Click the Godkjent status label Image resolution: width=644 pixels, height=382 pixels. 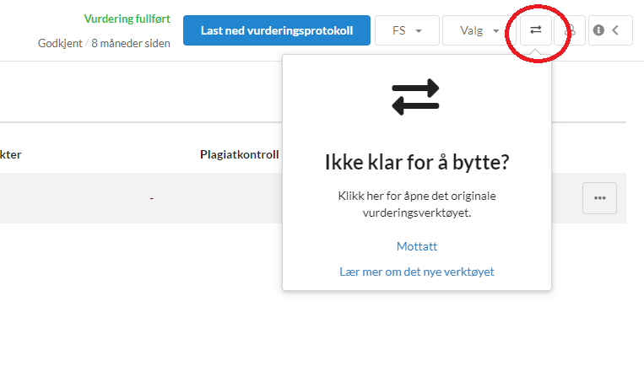60,44
